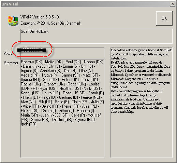The width and height of the screenshot is (177, 163).
Task: Click the Ipek (TR) voice entry
Action: point(29,124)
